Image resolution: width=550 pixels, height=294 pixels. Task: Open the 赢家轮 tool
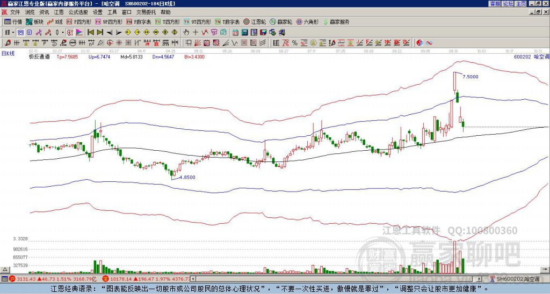pos(281,21)
